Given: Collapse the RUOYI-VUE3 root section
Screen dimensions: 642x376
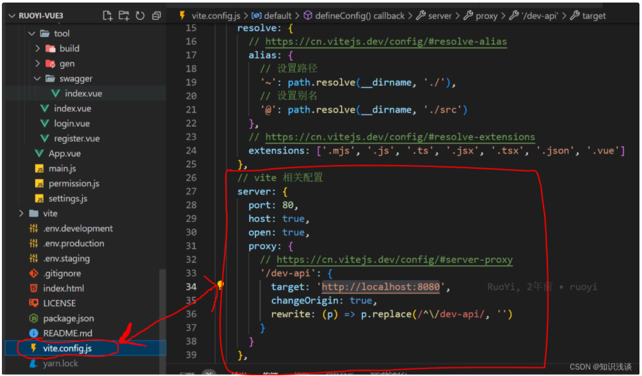Looking at the screenshot, I should pyautogui.click(x=12, y=16).
